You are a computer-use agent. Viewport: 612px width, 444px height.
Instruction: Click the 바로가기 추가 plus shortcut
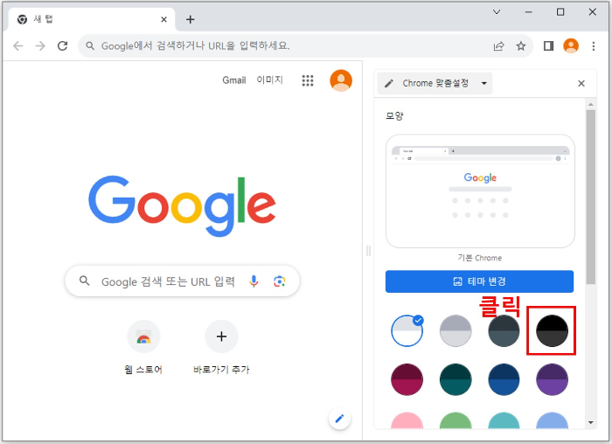coord(221,347)
